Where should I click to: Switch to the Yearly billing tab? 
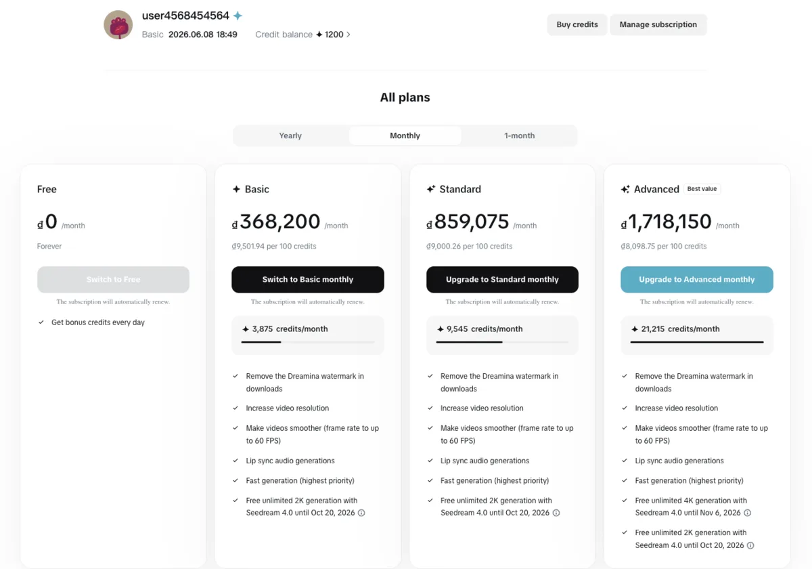290,135
